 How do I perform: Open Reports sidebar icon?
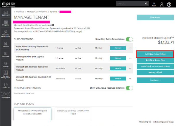coord(6,64)
